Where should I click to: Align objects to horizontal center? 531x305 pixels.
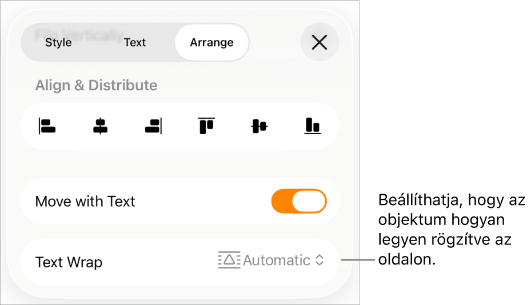pyautogui.click(x=100, y=126)
